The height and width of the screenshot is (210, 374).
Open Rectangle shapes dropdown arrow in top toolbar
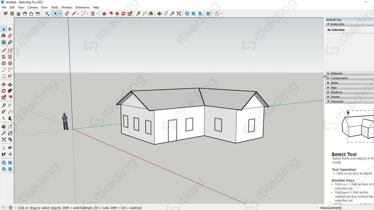(x=97, y=14)
